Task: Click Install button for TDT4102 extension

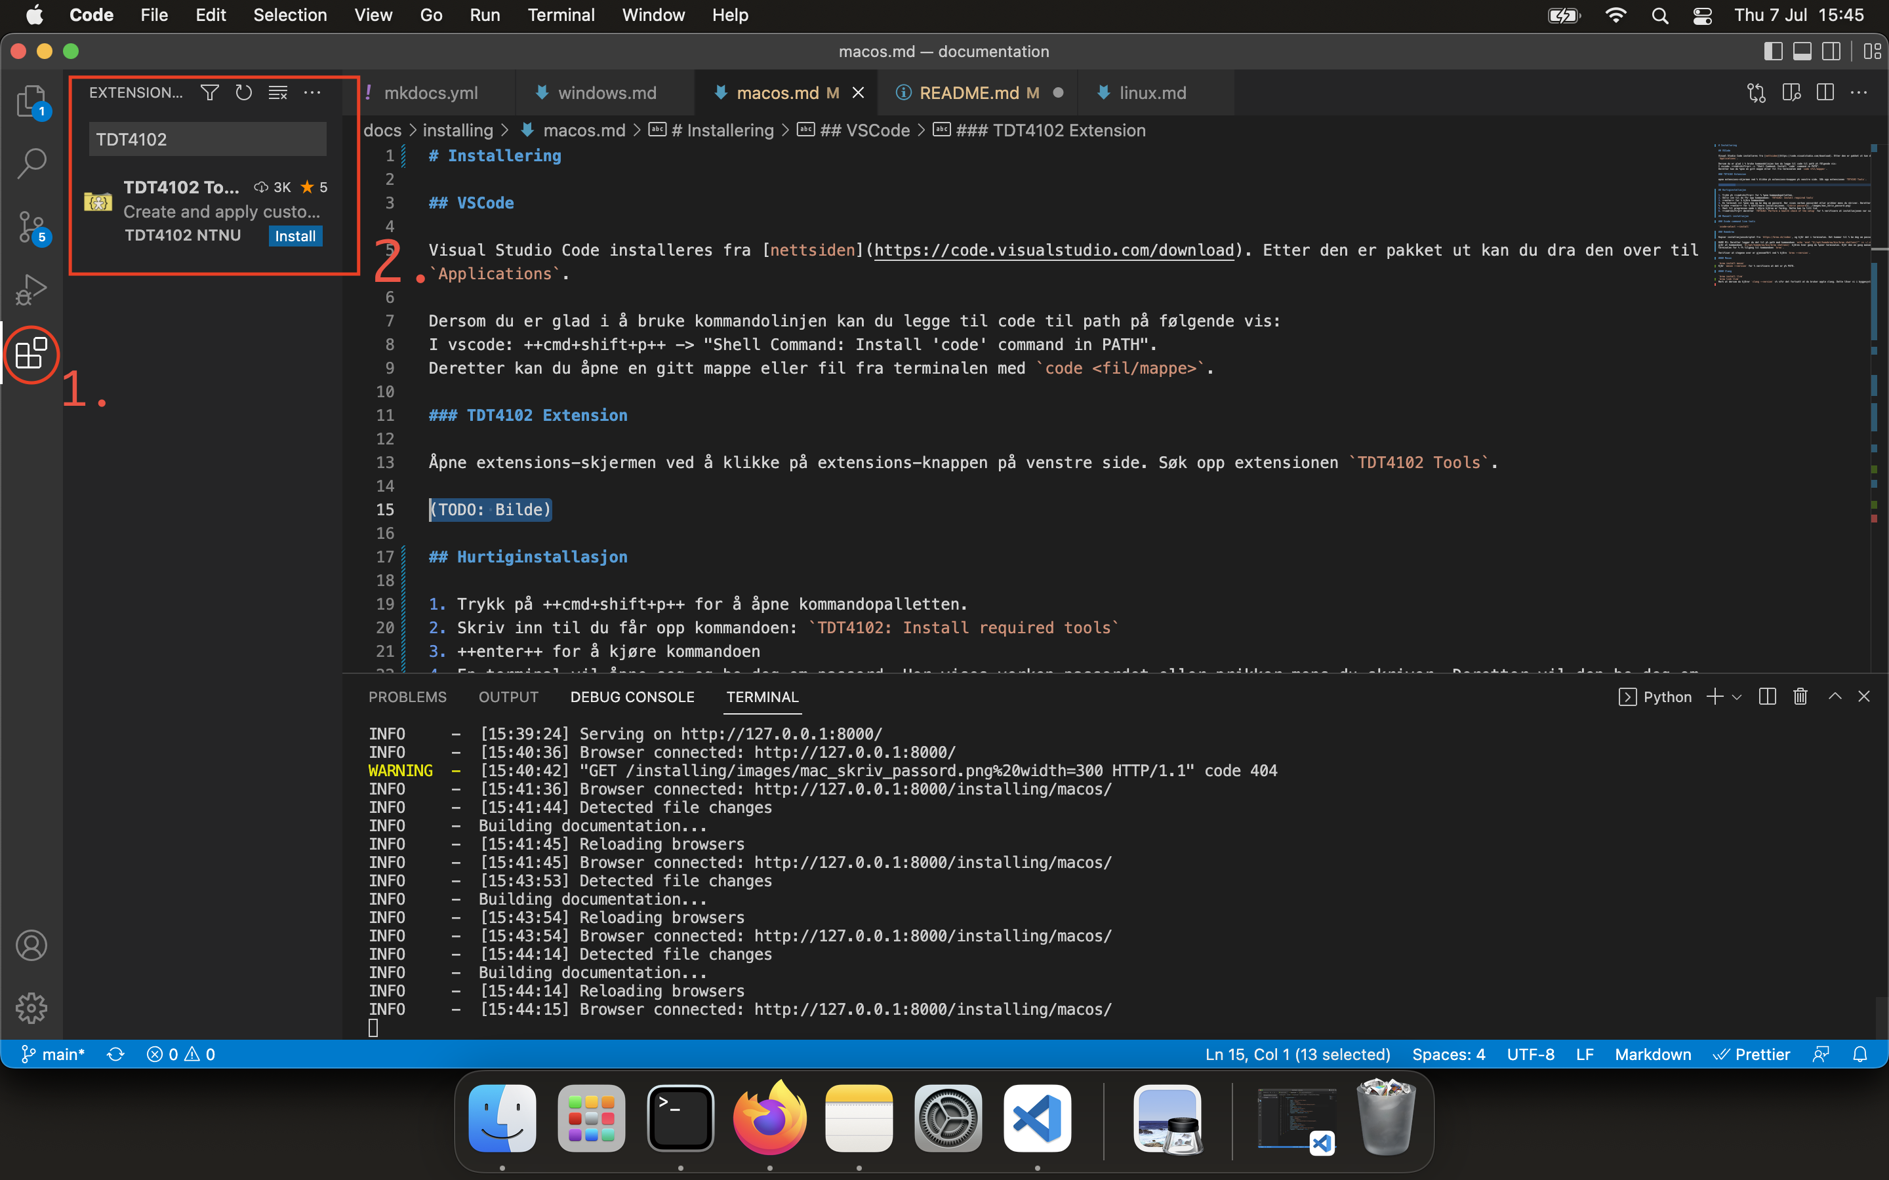Action: point(294,235)
